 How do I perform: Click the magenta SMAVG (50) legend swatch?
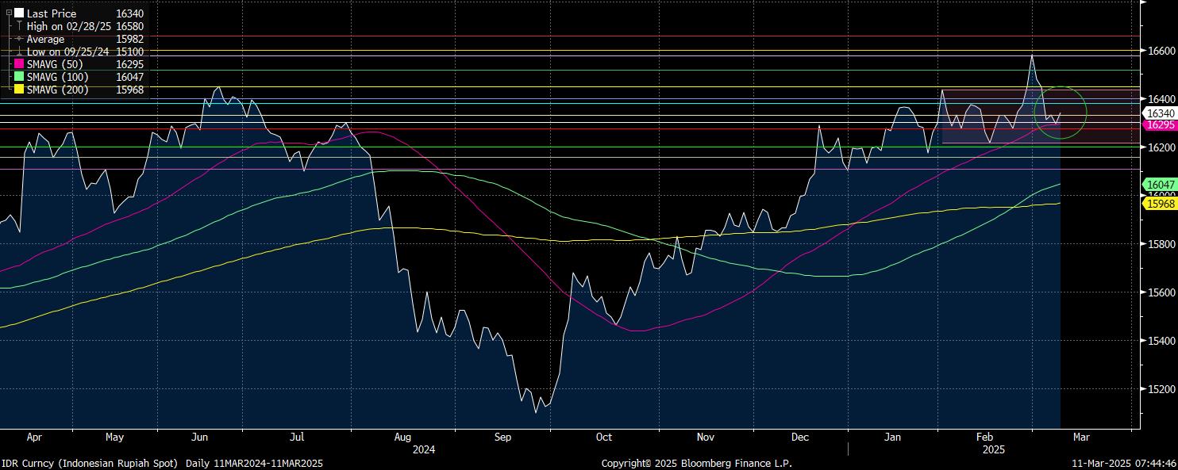coord(19,64)
